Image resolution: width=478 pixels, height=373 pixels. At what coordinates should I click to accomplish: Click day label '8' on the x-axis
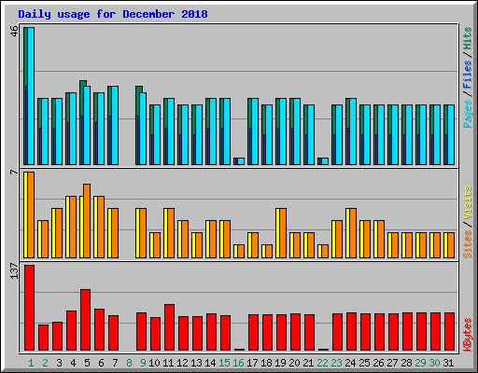pyautogui.click(x=129, y=363)
